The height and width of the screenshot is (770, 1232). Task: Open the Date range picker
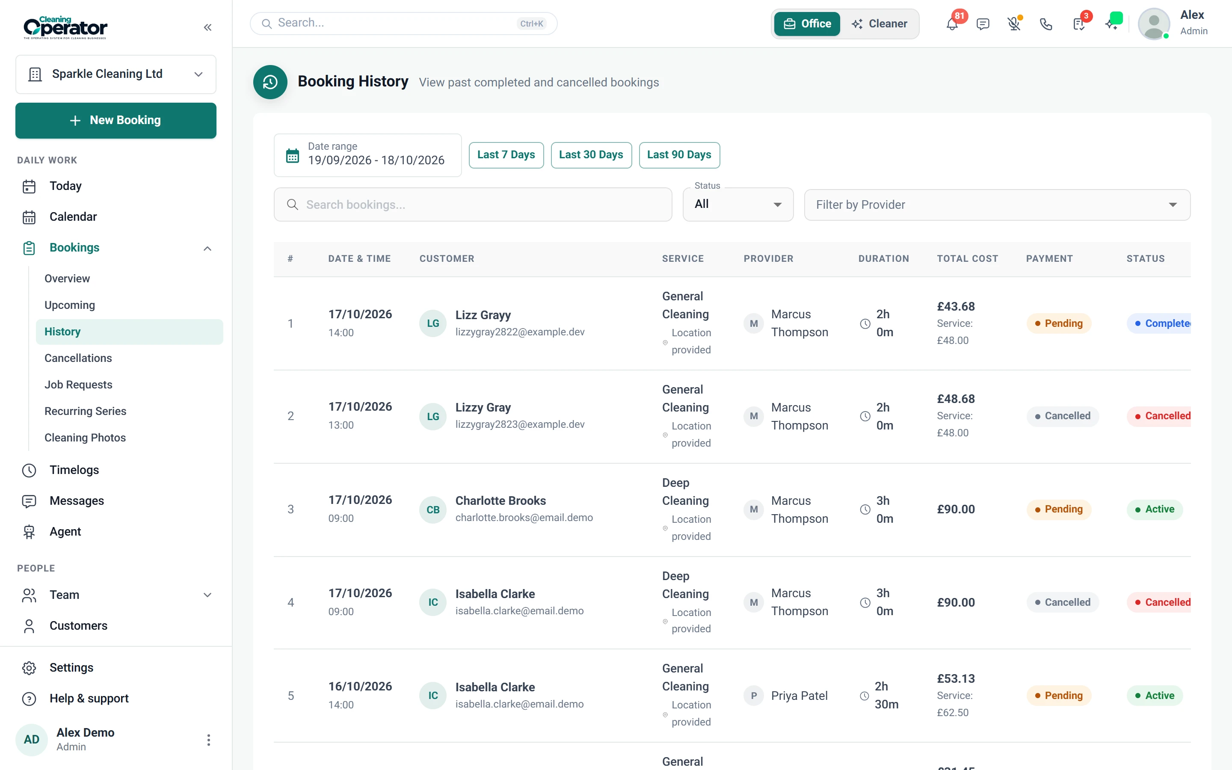click(x=367, y=155)
